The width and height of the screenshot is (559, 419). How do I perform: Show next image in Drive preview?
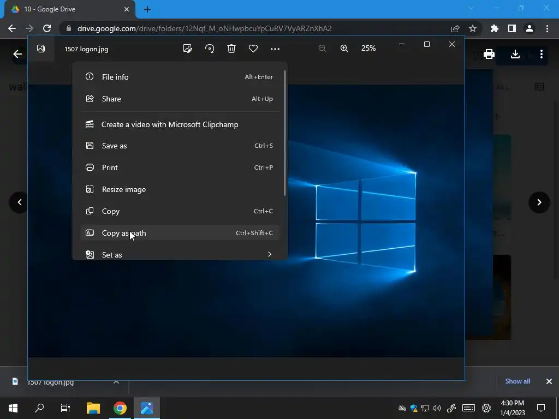pos(539,202)
